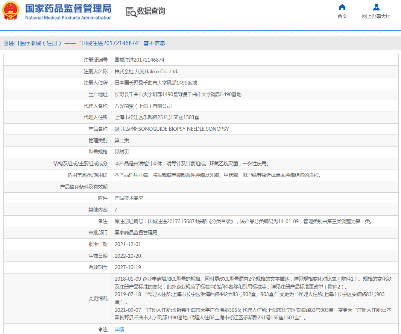Click the 产品储存条件及有效期 field label
The image size is (401, 334).
coord(84,187)
